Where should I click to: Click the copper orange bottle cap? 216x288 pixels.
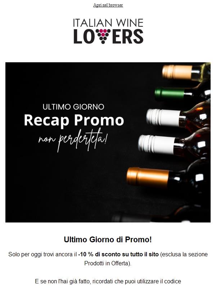click(148, 177)
